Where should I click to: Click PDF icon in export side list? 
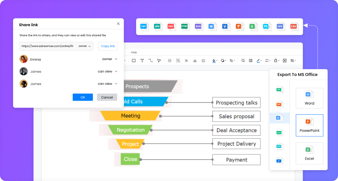279,104
